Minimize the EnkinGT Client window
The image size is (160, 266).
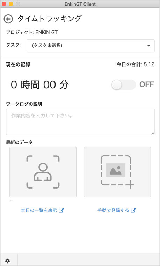tap(11, 4)
